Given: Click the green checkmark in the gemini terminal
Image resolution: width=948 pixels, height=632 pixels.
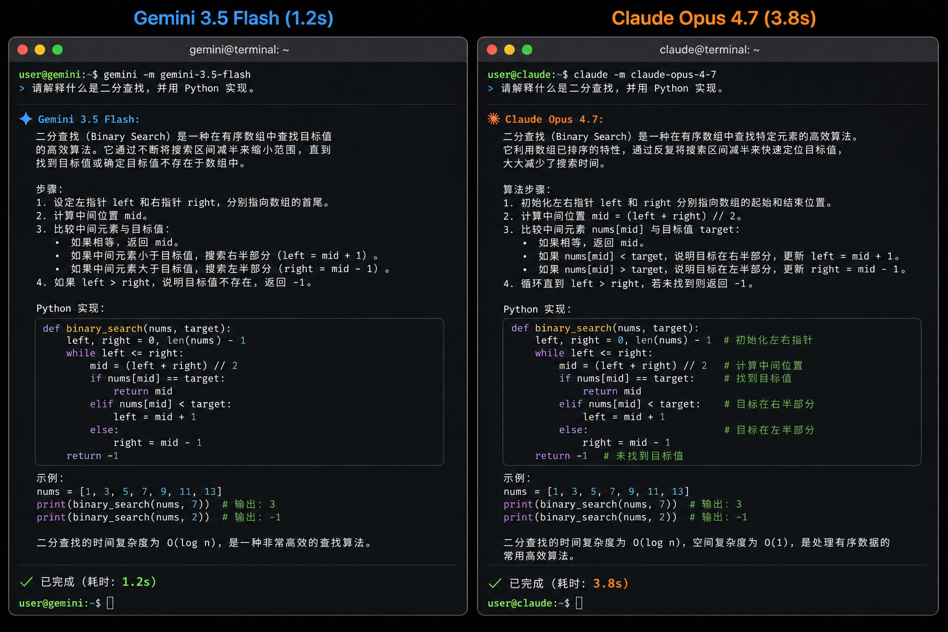Looking at the screenshot, I should [27, 582].
